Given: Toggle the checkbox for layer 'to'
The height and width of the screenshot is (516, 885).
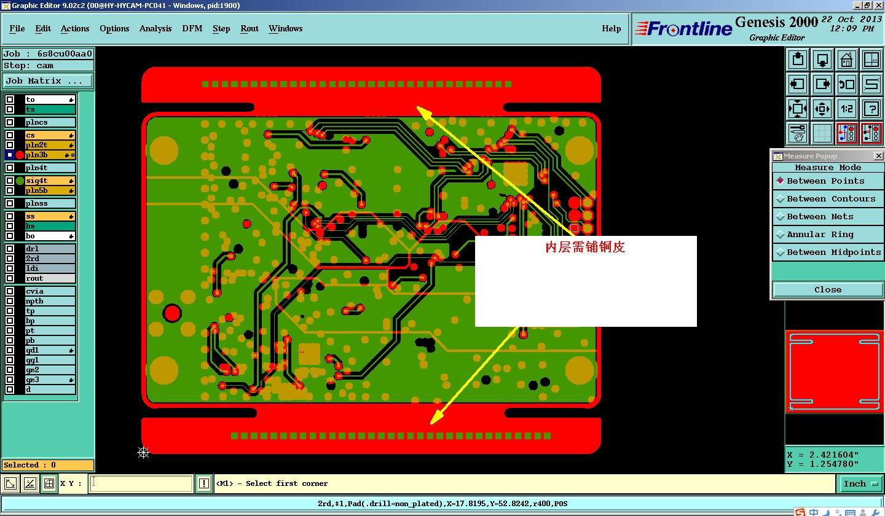Looking at the screenshot, I should pos(10,100).
